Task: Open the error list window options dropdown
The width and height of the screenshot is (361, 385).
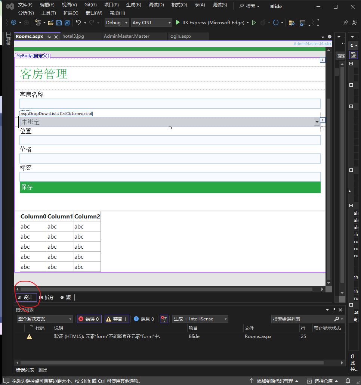Action: point(327,310)
